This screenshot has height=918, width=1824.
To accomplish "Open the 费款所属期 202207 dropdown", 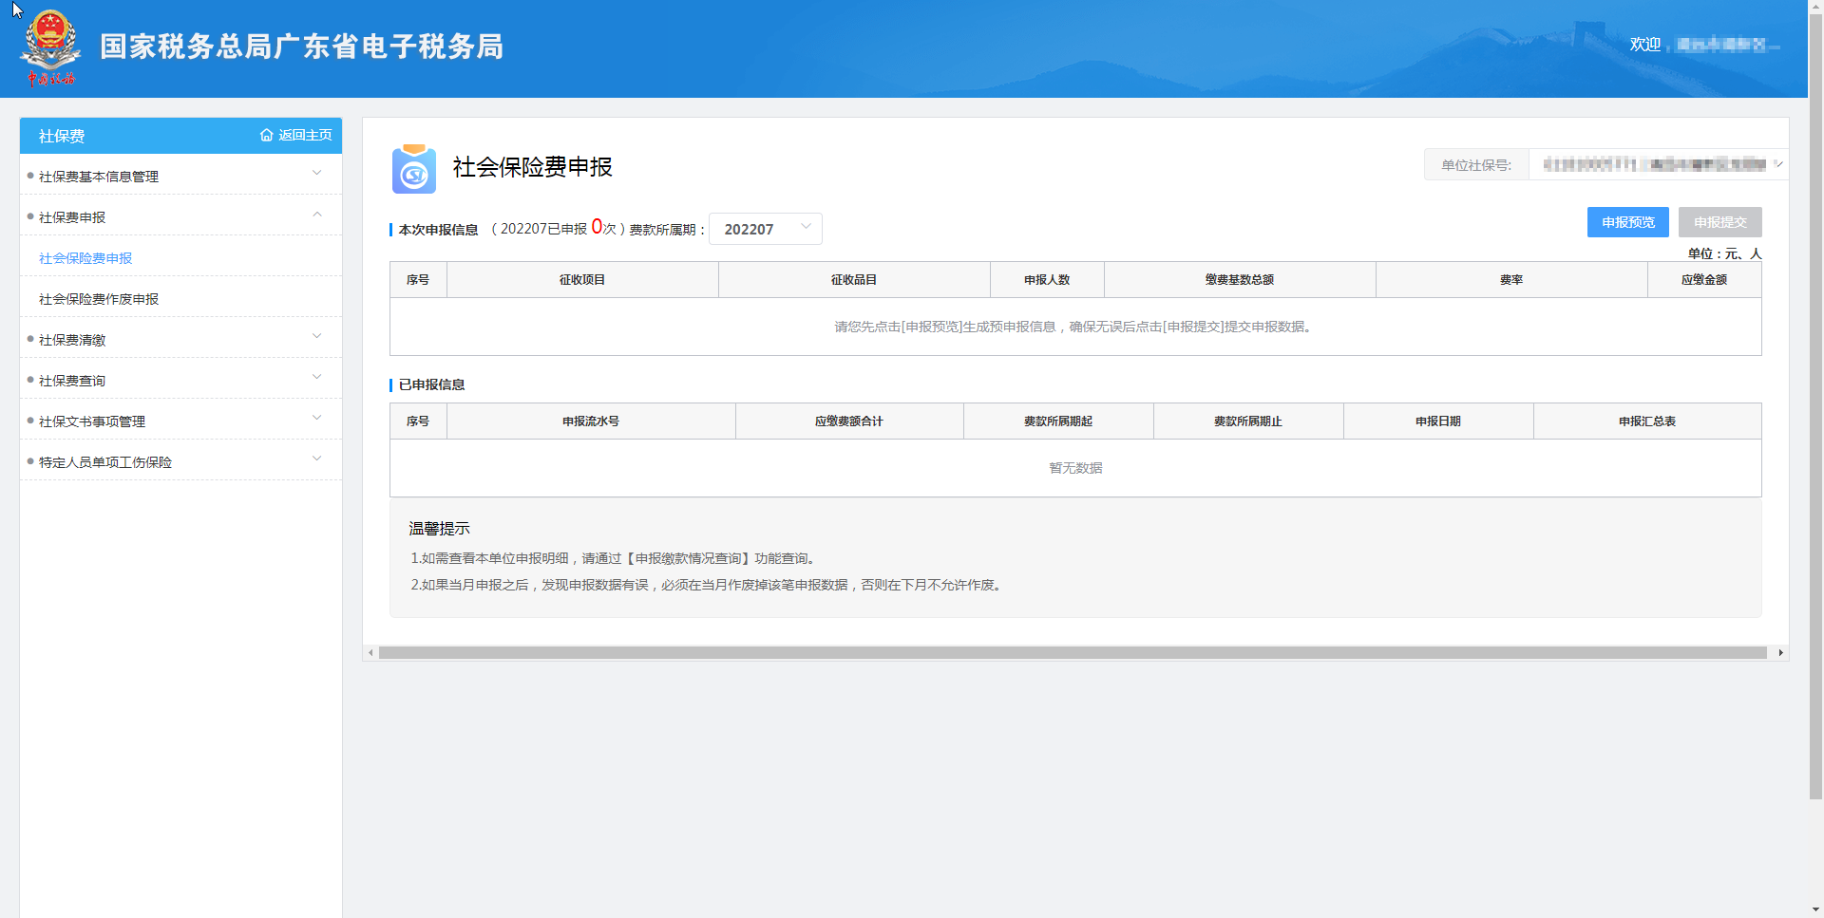I will [x=765, y=229].
